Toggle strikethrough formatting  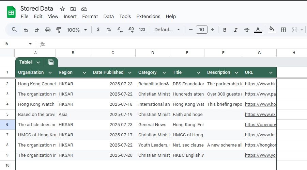[x=247, y=30]
